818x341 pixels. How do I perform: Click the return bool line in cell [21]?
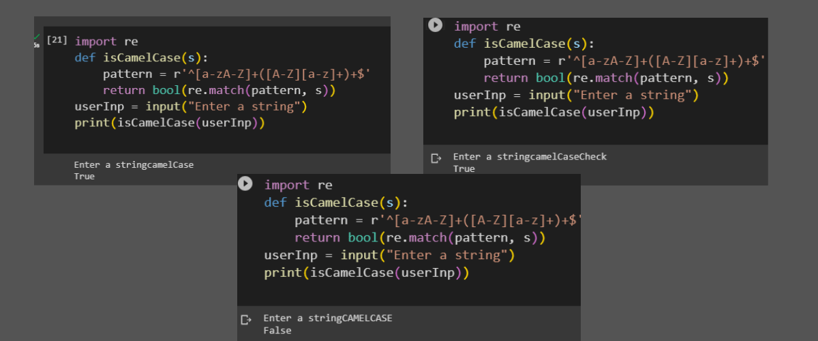coord(220,90)
